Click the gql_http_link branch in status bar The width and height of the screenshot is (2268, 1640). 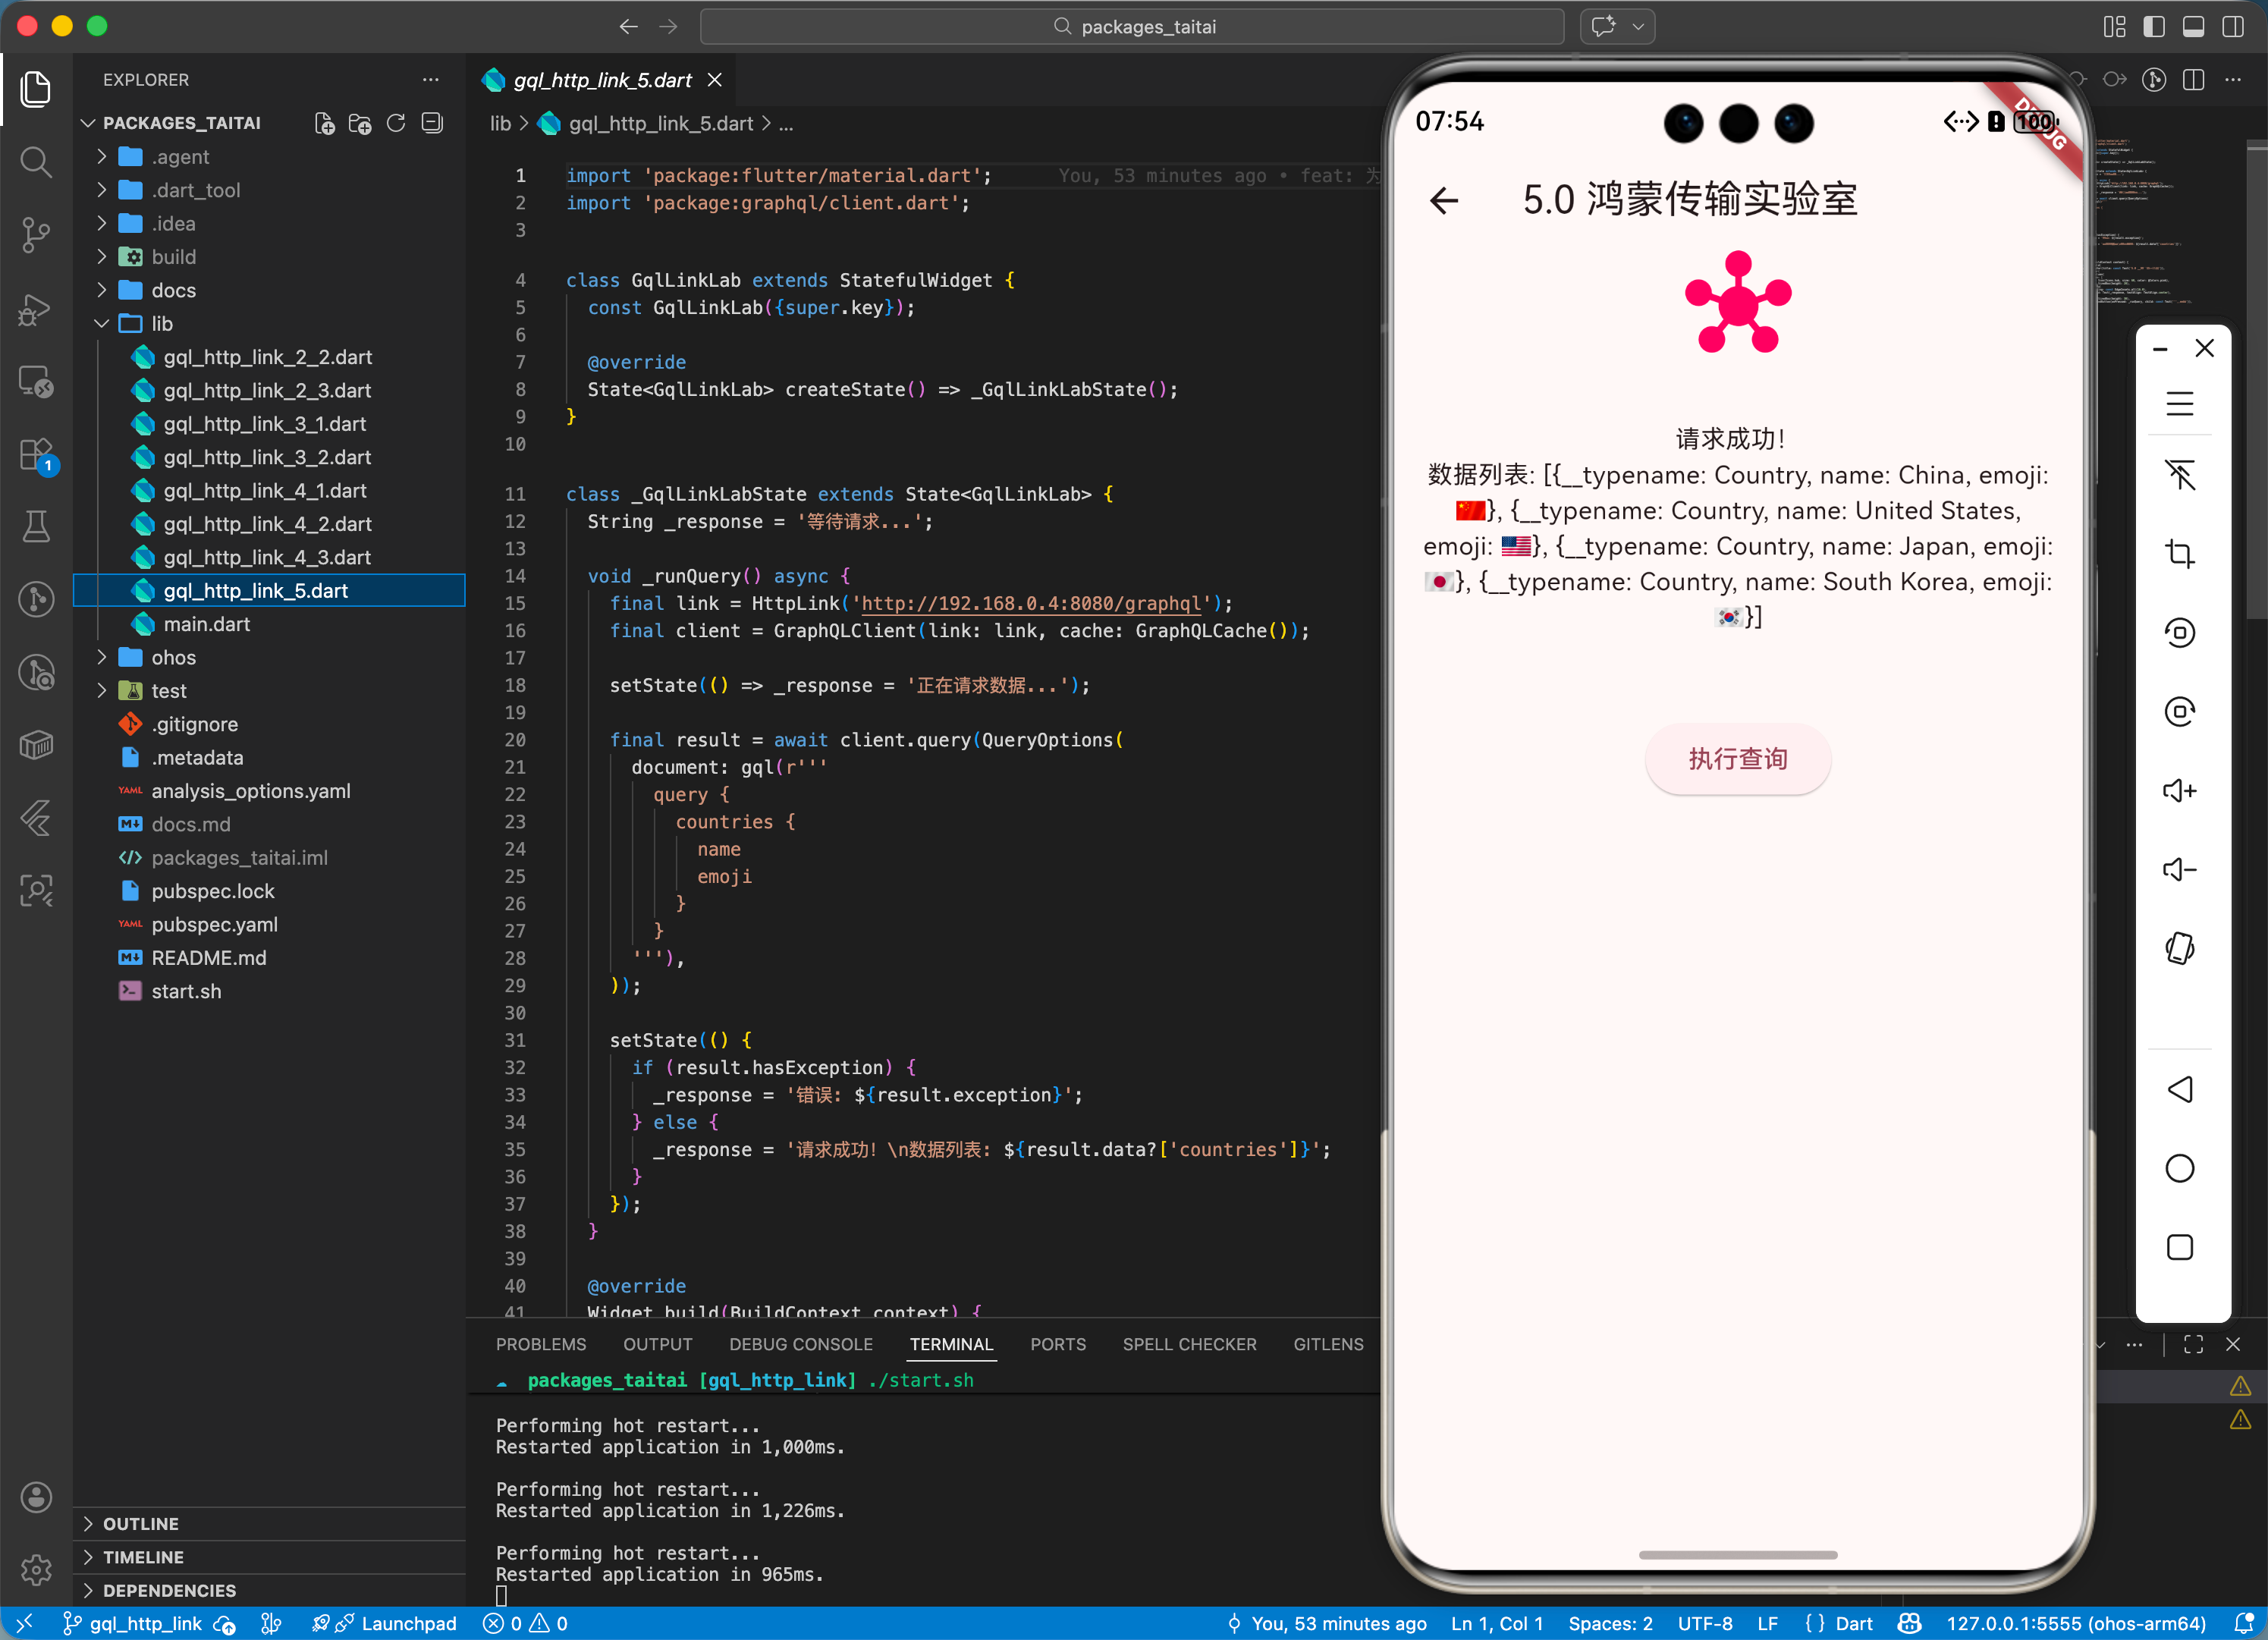tap(145, 1623)
